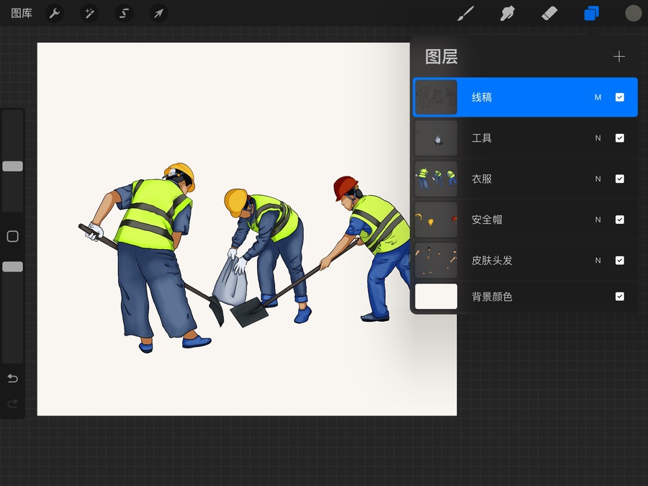
Task: Open blend mode N of 工具 layer
Action: [x=598, y=138]
